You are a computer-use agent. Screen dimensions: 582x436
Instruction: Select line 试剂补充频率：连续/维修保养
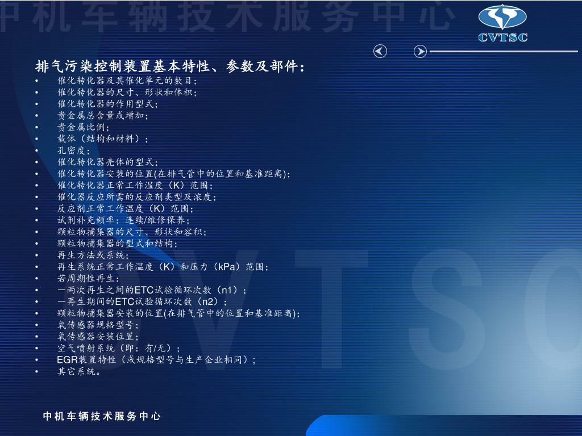click(x=123, y=220)
